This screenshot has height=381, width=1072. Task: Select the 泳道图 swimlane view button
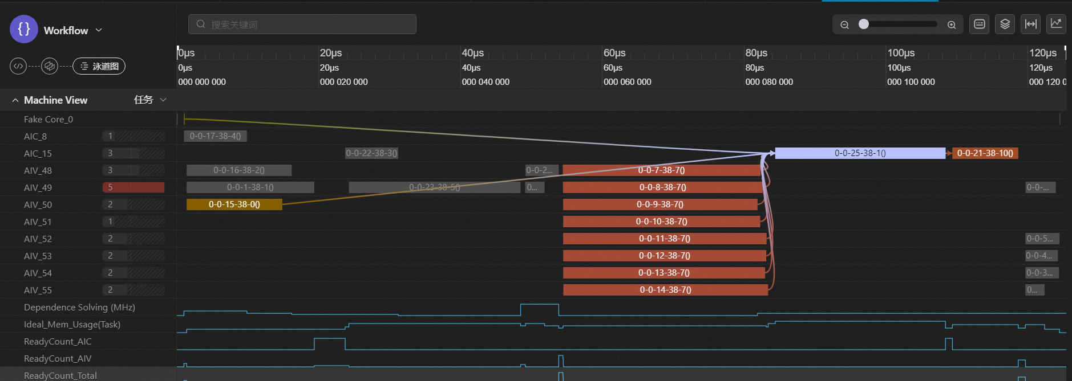tap(99, 66)
